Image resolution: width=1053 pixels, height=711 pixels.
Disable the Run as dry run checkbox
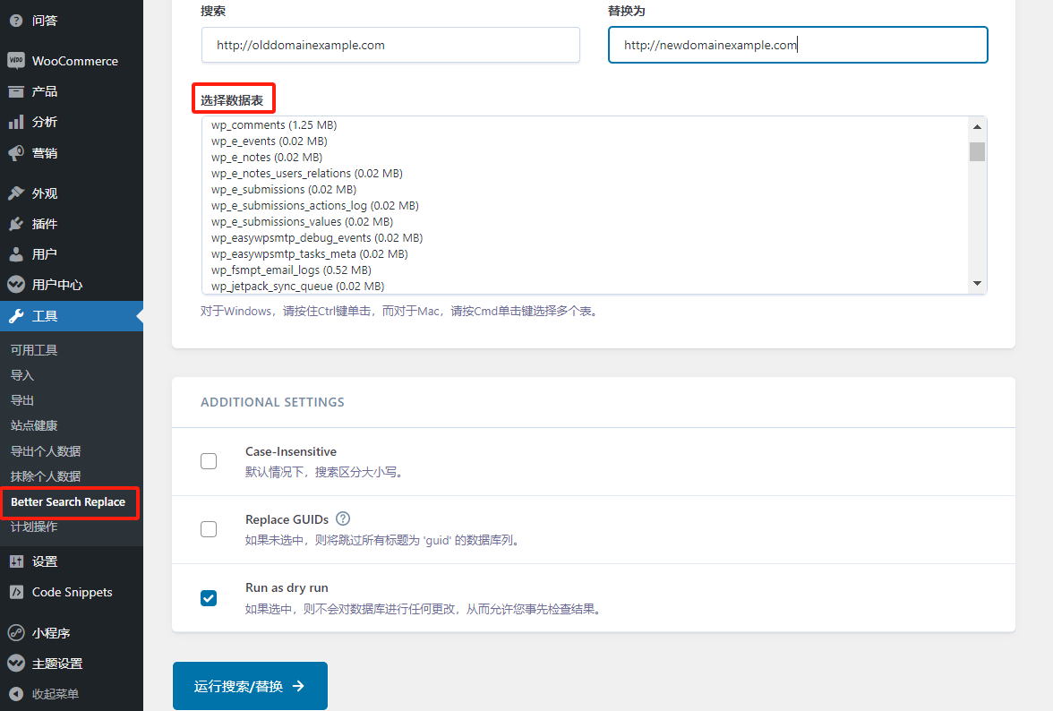209,597
